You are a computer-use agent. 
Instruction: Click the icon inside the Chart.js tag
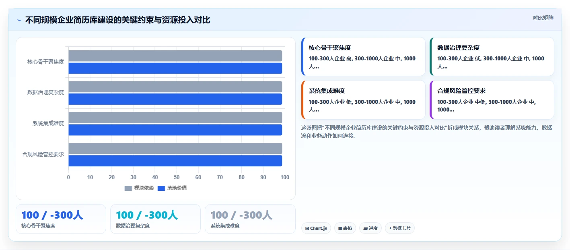(307, 228)
